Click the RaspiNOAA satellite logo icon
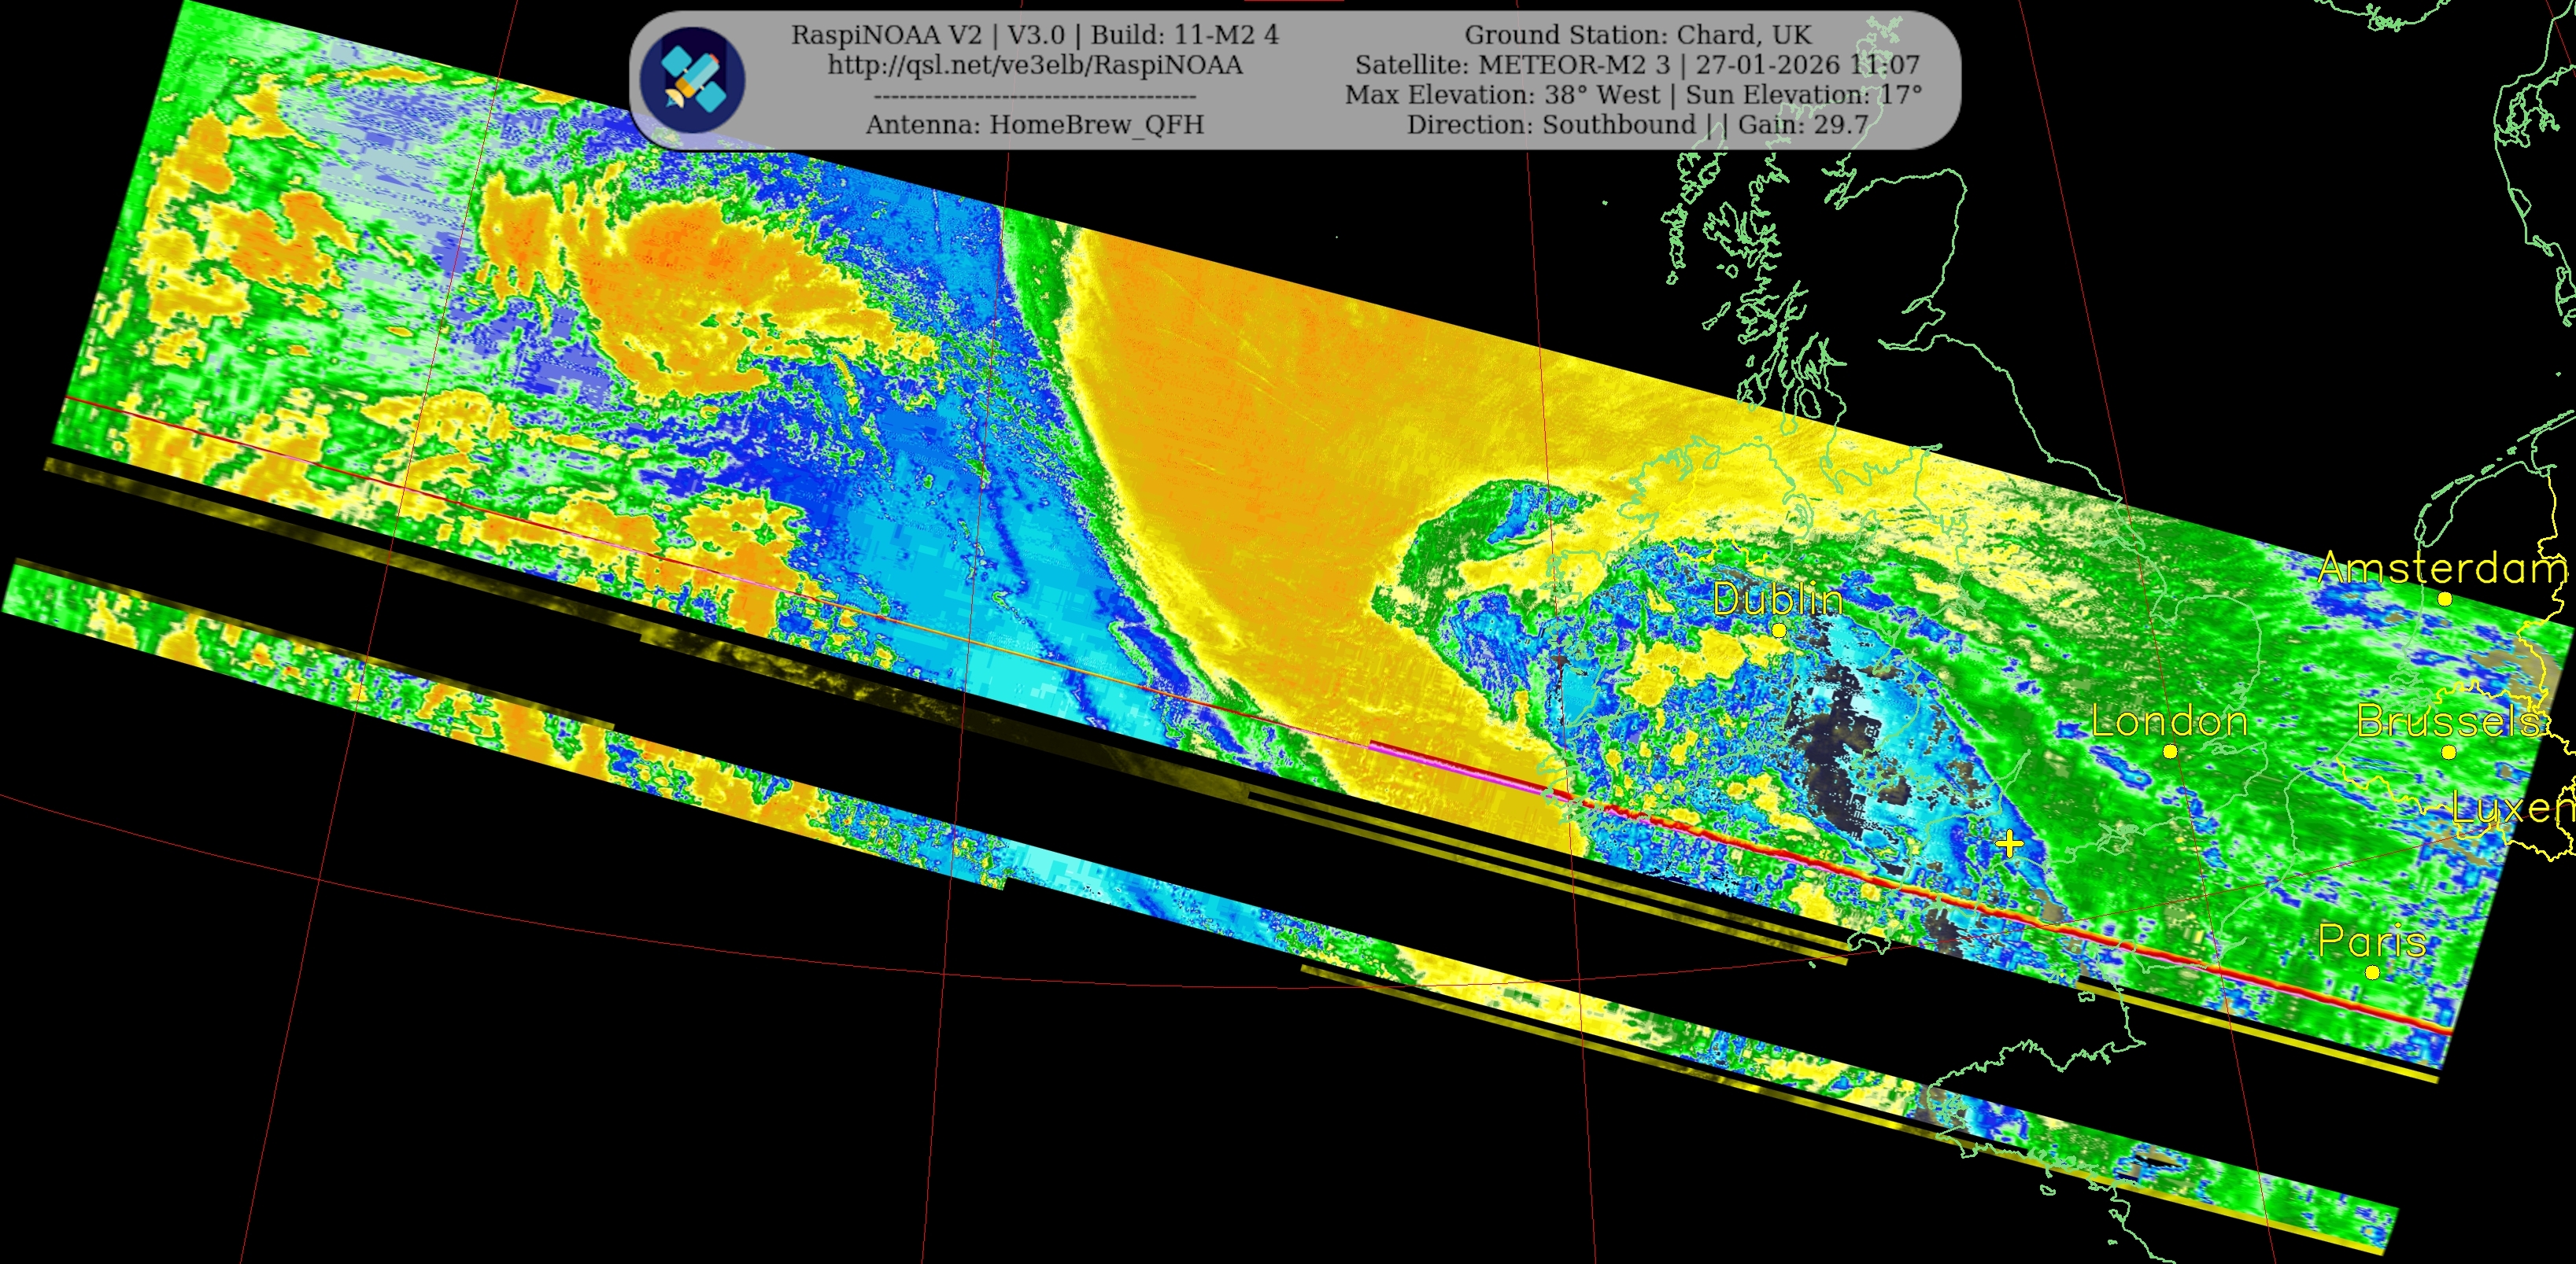 (x=692, y=79)
